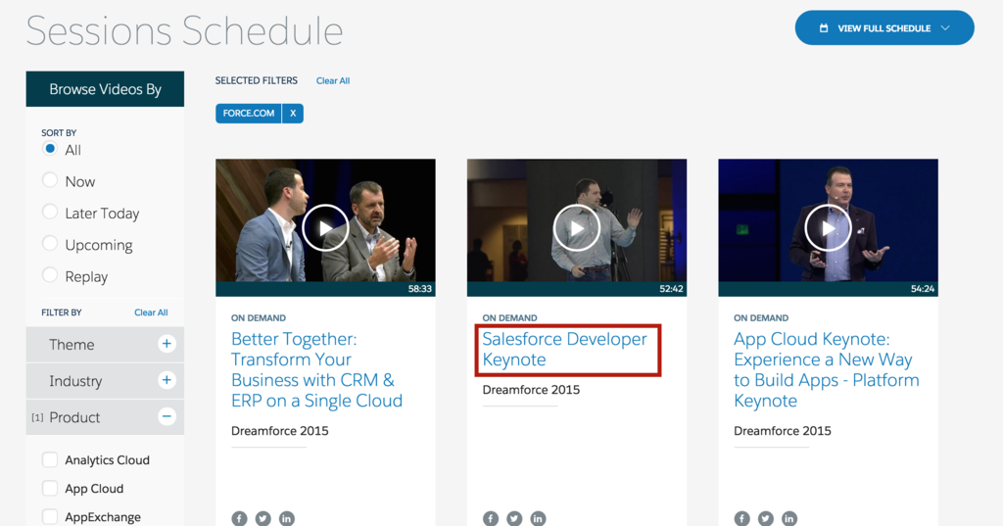Click the calendar icon in View Full Schedule
The width and height of the screenshot is (1003, 526).
point(824,28)
